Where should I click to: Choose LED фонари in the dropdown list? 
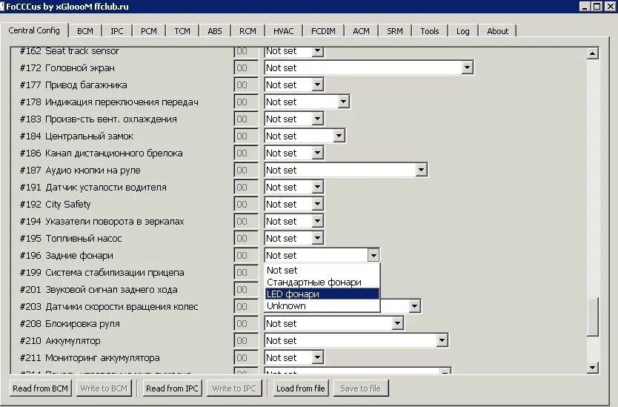(x=322, y=294)
